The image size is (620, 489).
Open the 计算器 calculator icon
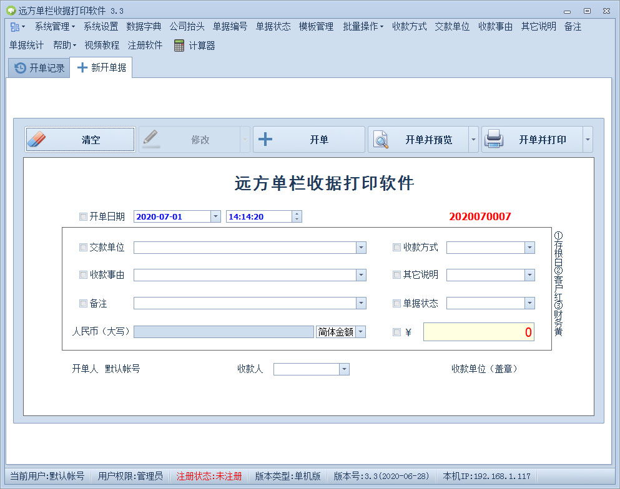[179, 46]
